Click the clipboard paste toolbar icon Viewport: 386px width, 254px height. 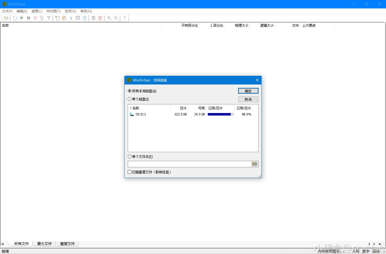pos(64,18)
